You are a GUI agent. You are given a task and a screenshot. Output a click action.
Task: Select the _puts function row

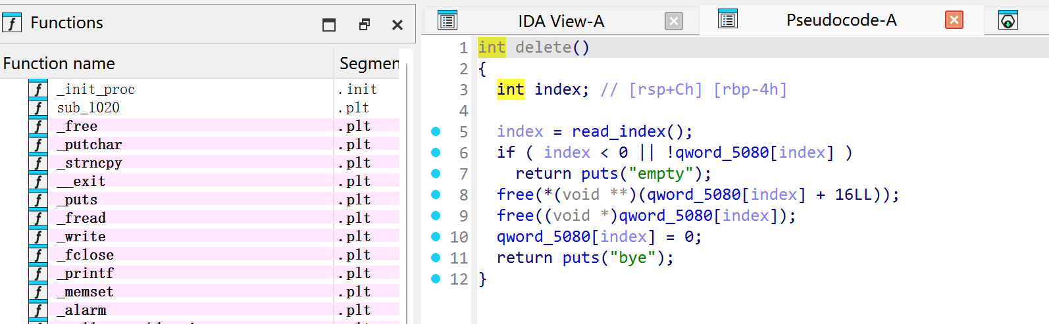[199, 200]
